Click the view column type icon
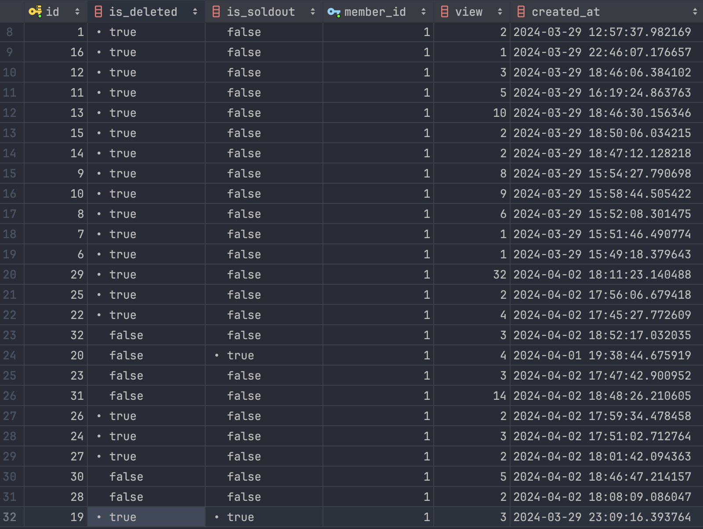The height and width of the screenshot is (529, 703). coord(445,11)
